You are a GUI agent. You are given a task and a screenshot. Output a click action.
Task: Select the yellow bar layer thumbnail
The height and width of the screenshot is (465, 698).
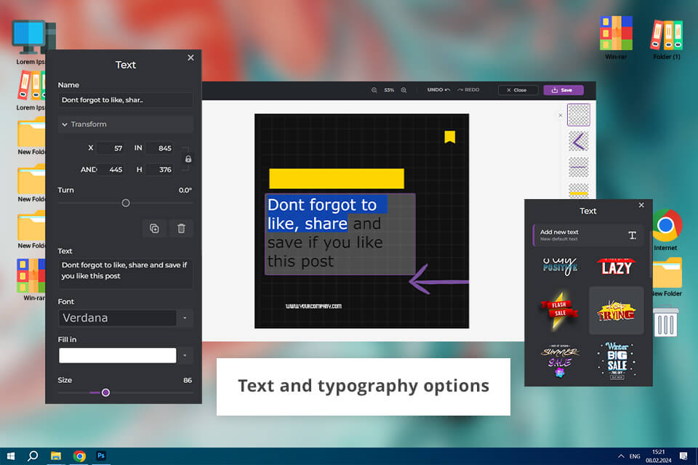pos(579,190)
